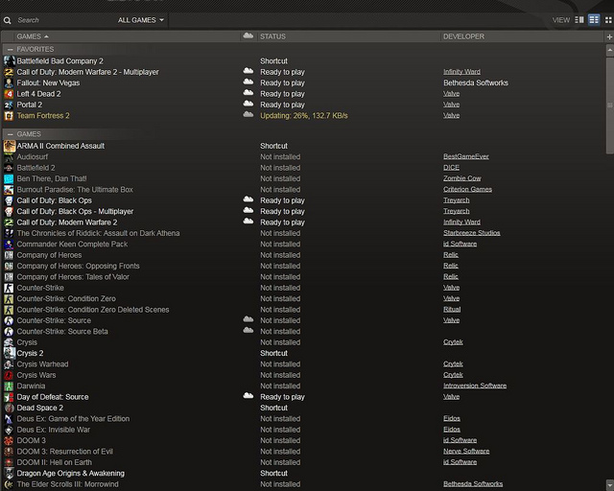Select Deus Ex: Invisible War
Image resolution: width=614 pixels, height=491 pixels.
(x=54, y=430)
